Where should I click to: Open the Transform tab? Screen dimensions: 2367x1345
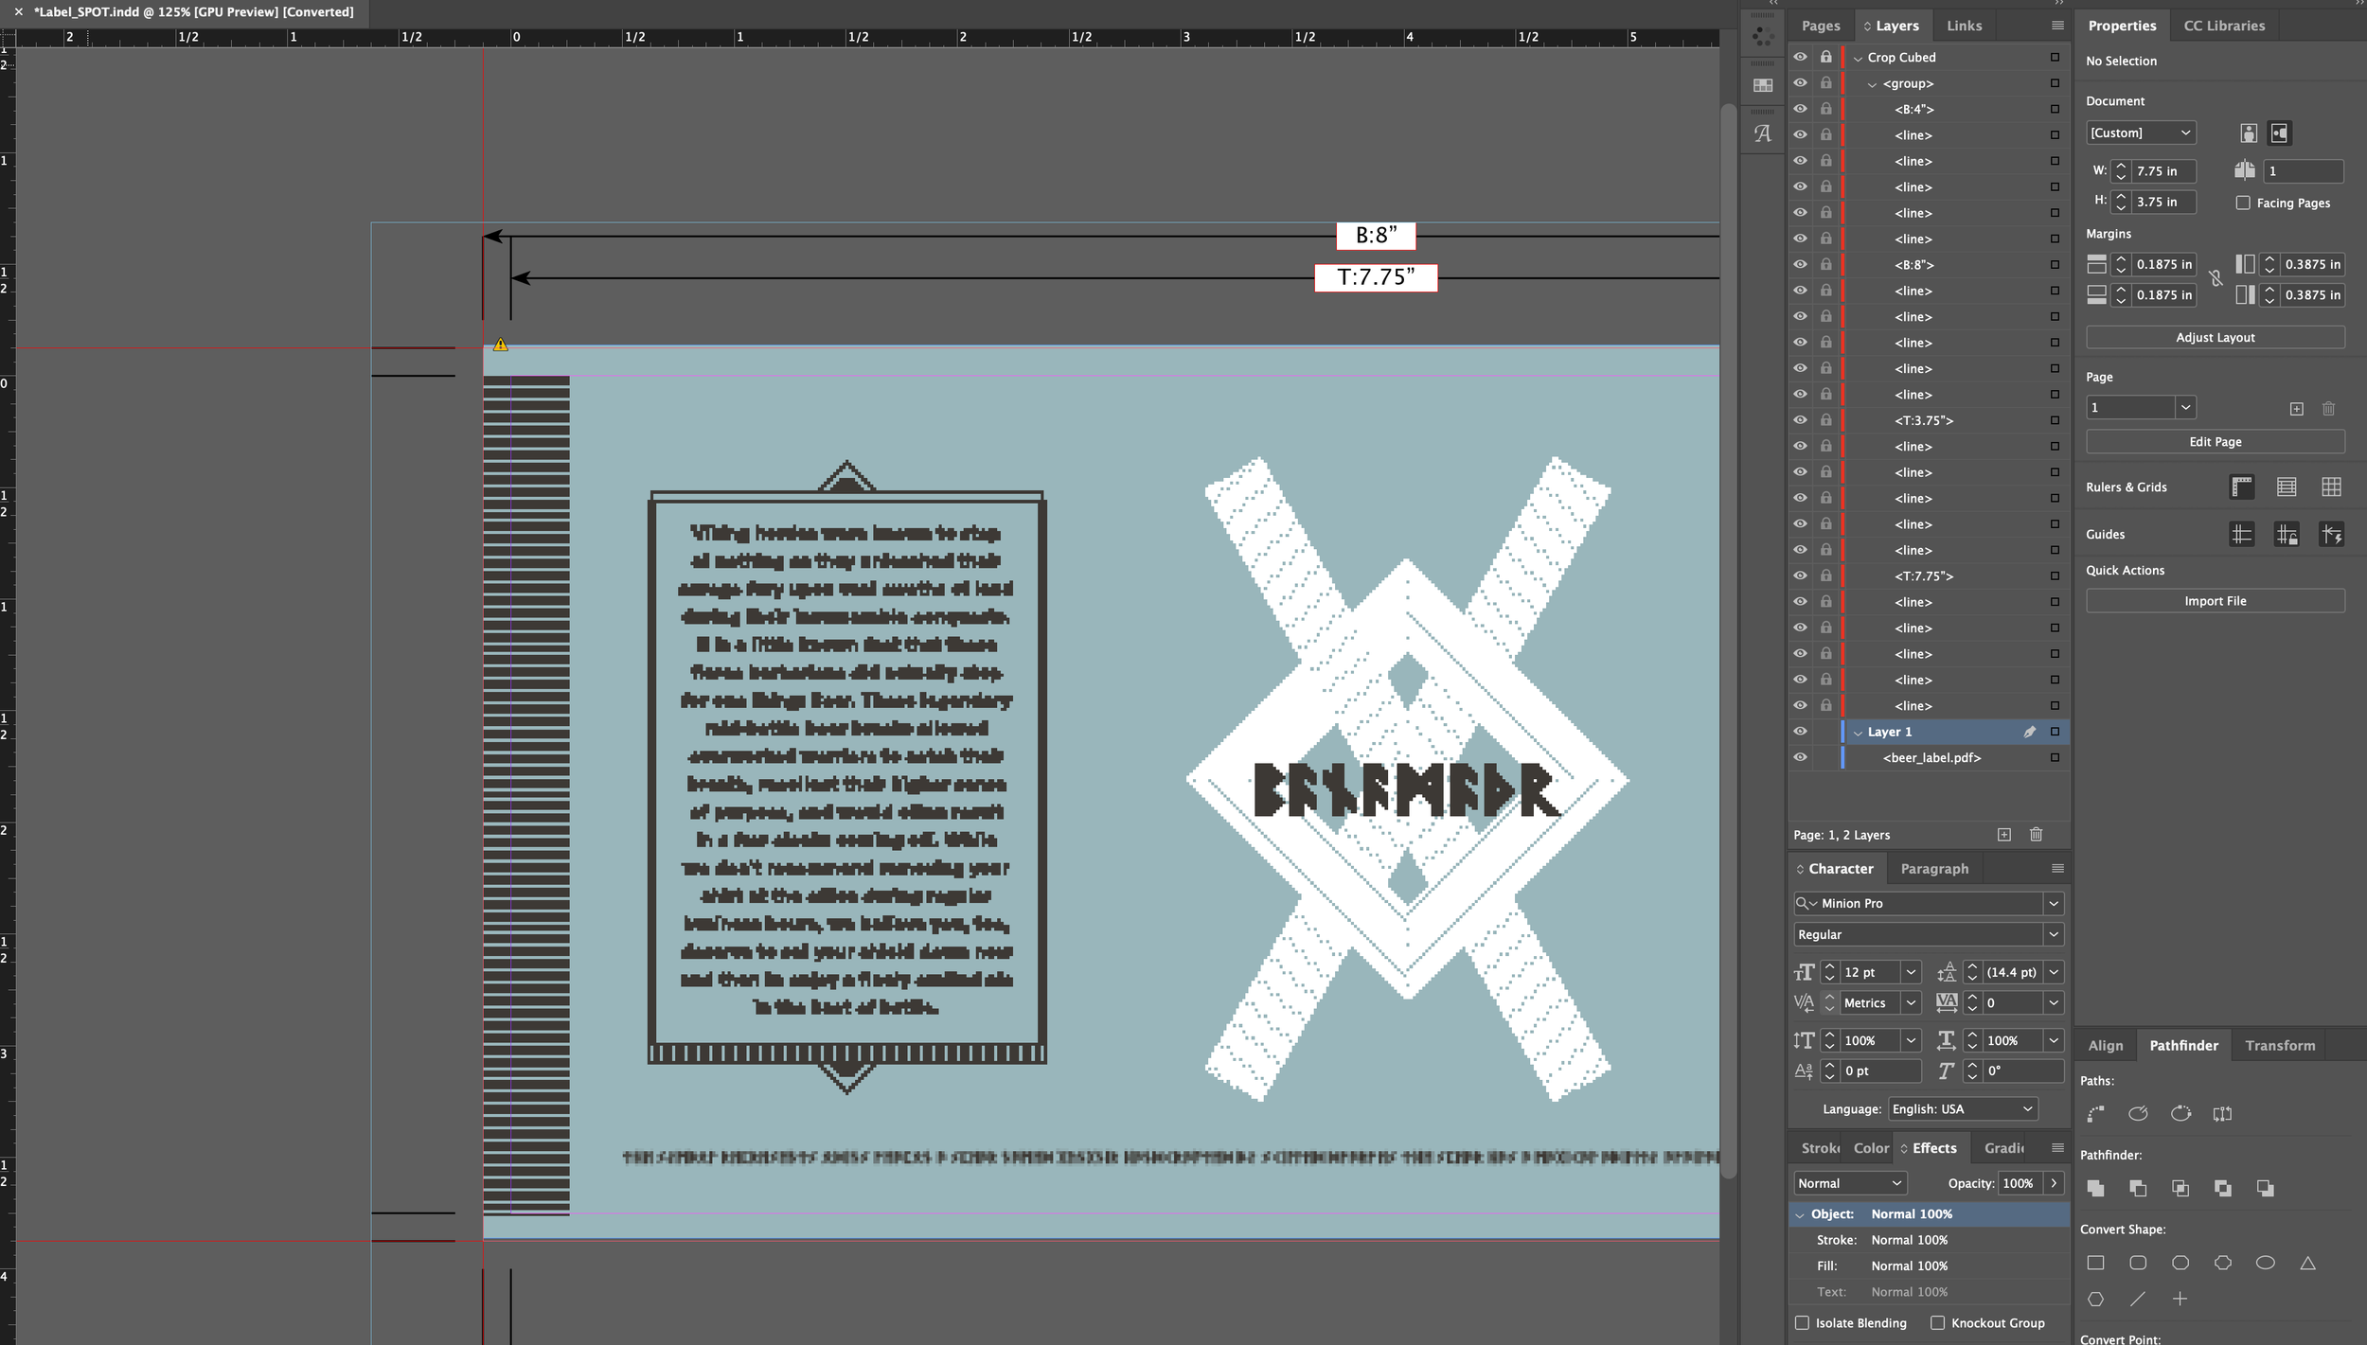click(2279, 1045)
